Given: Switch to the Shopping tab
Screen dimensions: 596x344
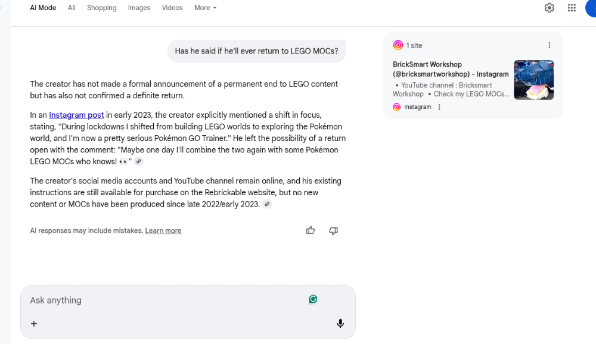Looking at the screenshot, I should click(x=101, y=8).
